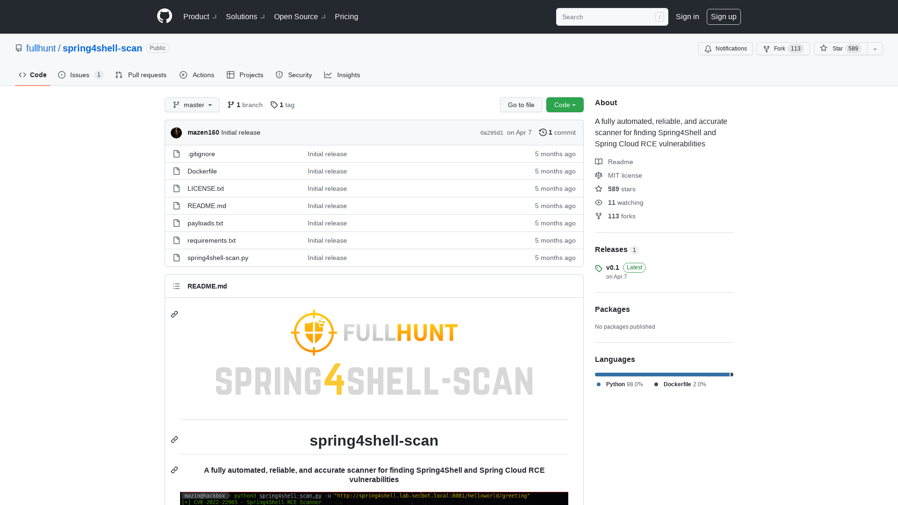This screenshot has height=505, width=898.
Task: Switch to the Pull requests tab
Action: pos(141,75)
